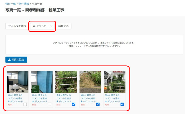Uncheck the third photo's checkbox

(74, 104)
